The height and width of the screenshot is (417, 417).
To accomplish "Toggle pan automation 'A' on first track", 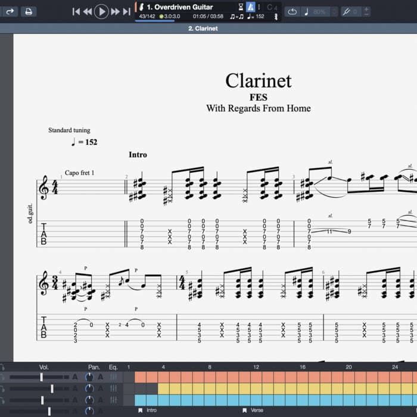I will (x=100, y=377).
